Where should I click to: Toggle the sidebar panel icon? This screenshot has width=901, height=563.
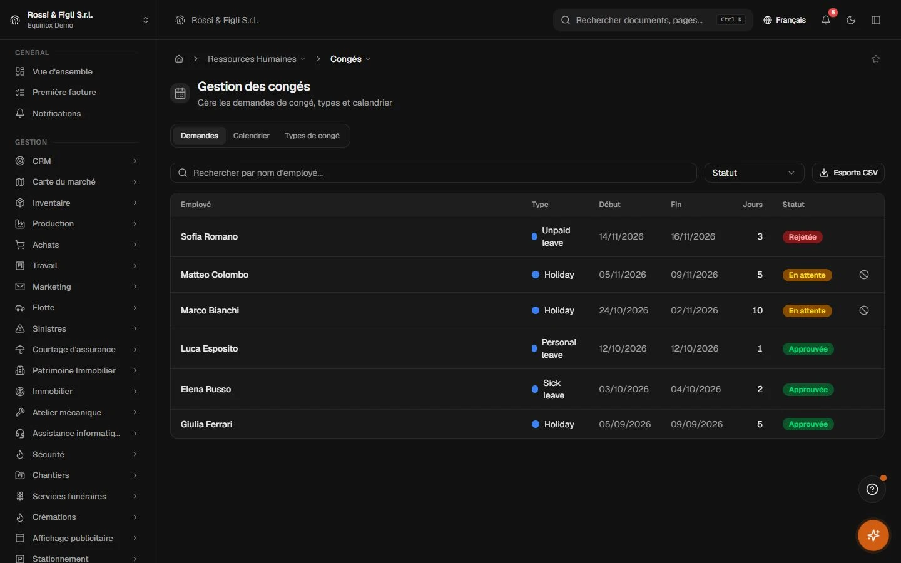876,20
